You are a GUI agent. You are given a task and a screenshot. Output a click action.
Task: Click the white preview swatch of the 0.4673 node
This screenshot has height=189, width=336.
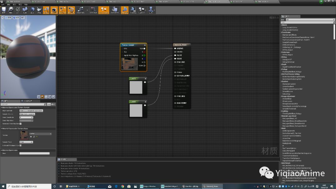(x=136, y=88)
